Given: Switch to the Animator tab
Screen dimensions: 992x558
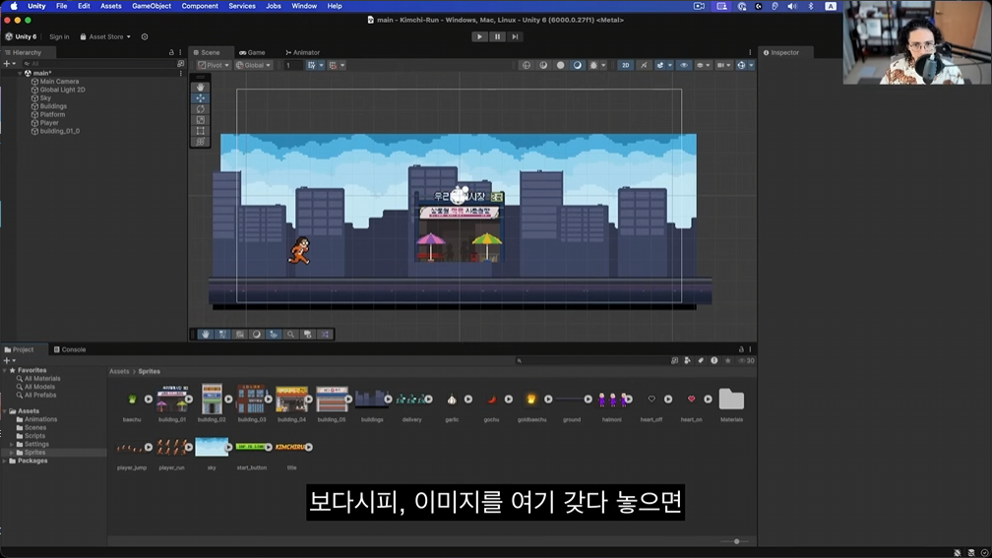Looking at the screenshot, I should tap(302, 52).
